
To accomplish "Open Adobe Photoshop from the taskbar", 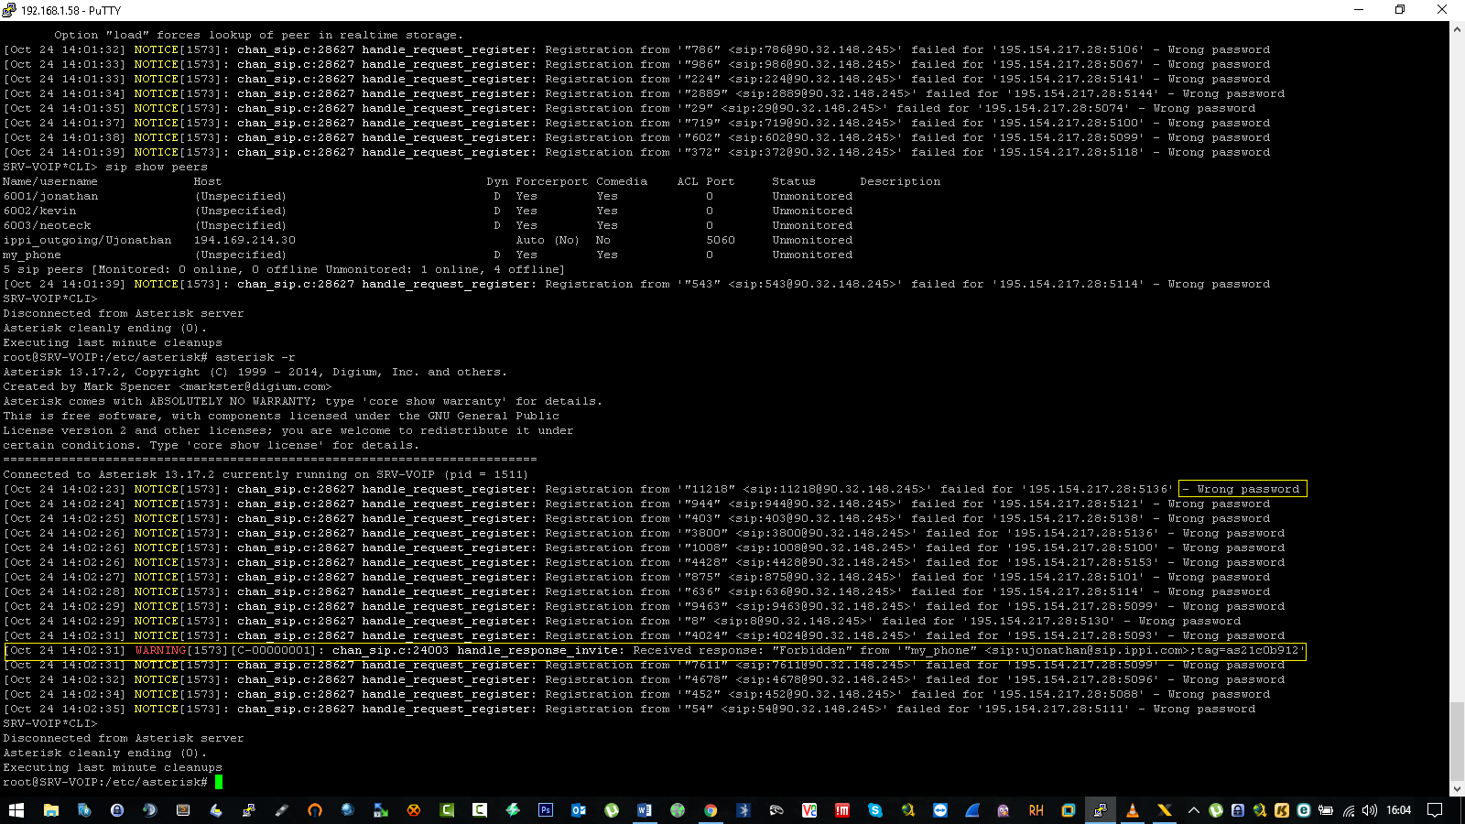I will point(546,810).
